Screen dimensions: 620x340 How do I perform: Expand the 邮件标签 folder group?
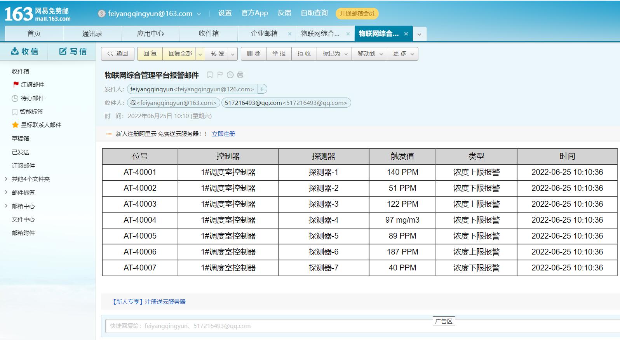[x=6, y=192]
